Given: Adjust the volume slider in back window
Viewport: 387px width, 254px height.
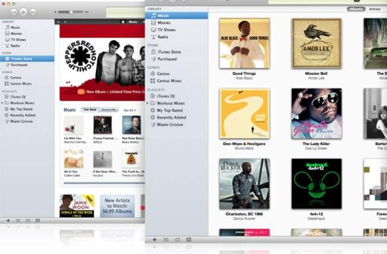Looking at the screenshot, I should pyautogui.click(x=71, y=12).
